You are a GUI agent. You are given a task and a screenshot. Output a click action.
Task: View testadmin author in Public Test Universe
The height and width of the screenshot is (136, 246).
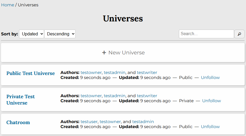point(115,73)
